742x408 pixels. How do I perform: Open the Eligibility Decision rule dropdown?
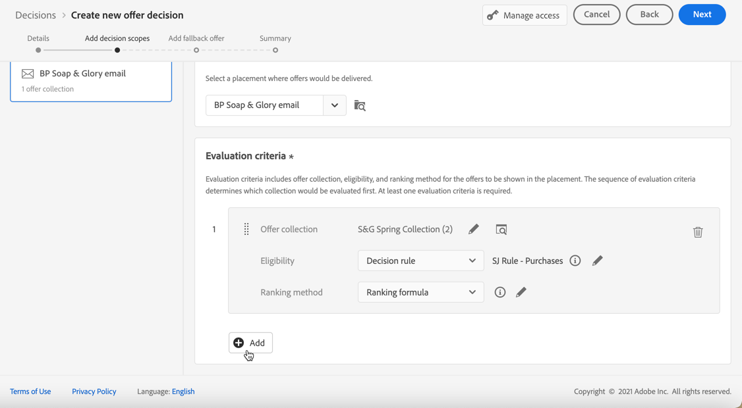[x=420, y=261]
